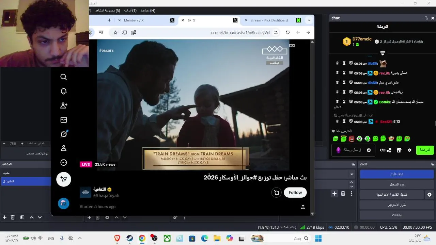436x245 pixels.
Task: Pop out the chat dock panel
Action: [x=426, y=18]
